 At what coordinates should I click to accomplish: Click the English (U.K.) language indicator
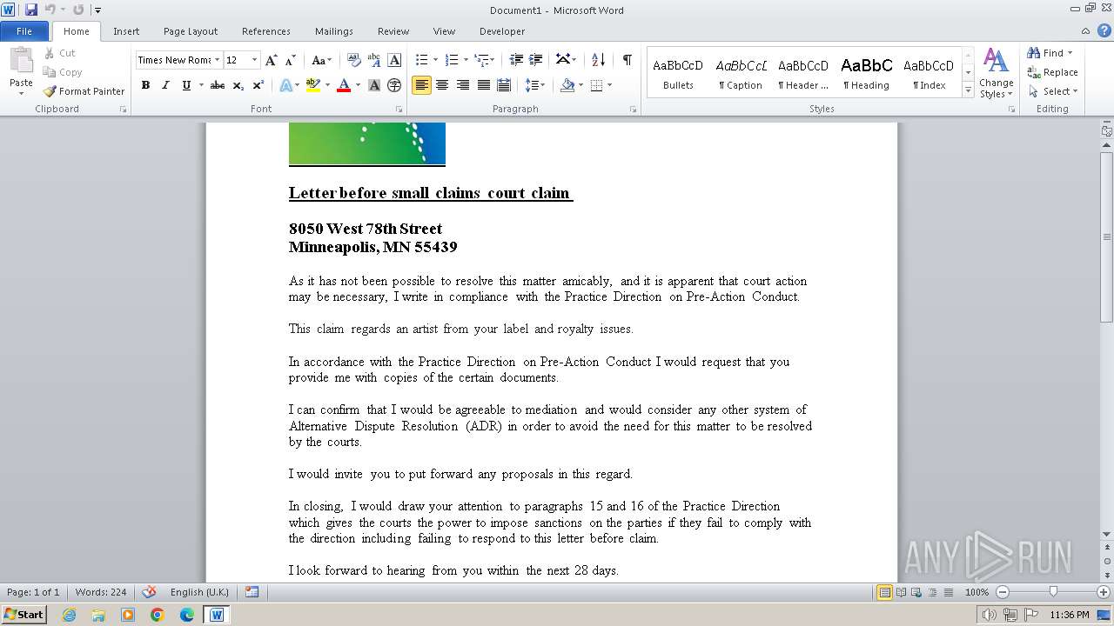199,592
